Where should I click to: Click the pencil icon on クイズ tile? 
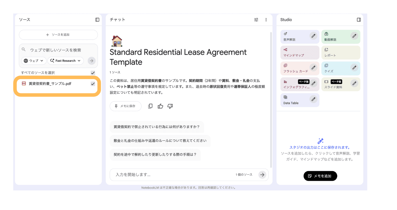(354, 68)
